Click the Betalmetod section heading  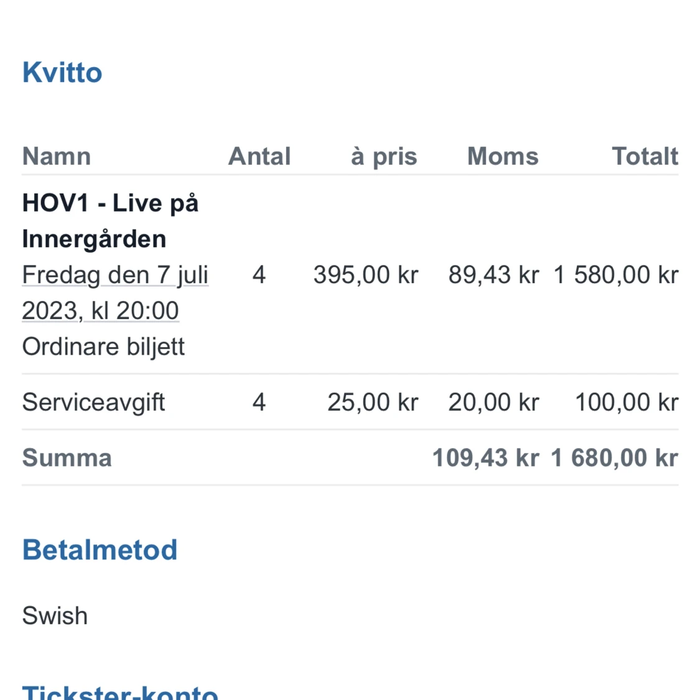pos(100,550)
